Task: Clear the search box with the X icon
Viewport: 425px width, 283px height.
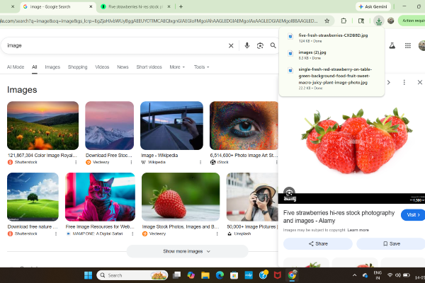Action: tap(231, 45)
